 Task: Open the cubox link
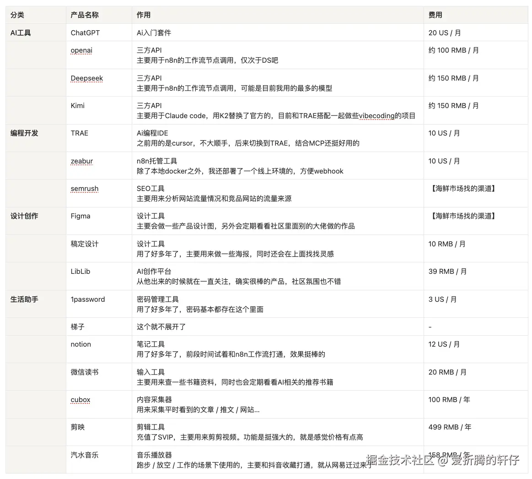tap(80, 399)
